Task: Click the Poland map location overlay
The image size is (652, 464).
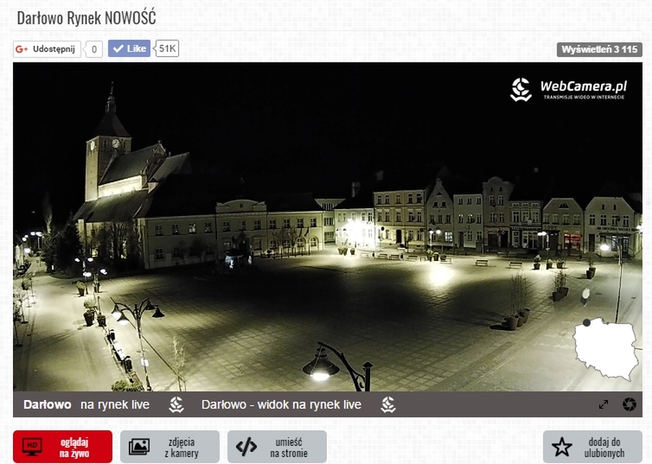Action: point(606,348)
